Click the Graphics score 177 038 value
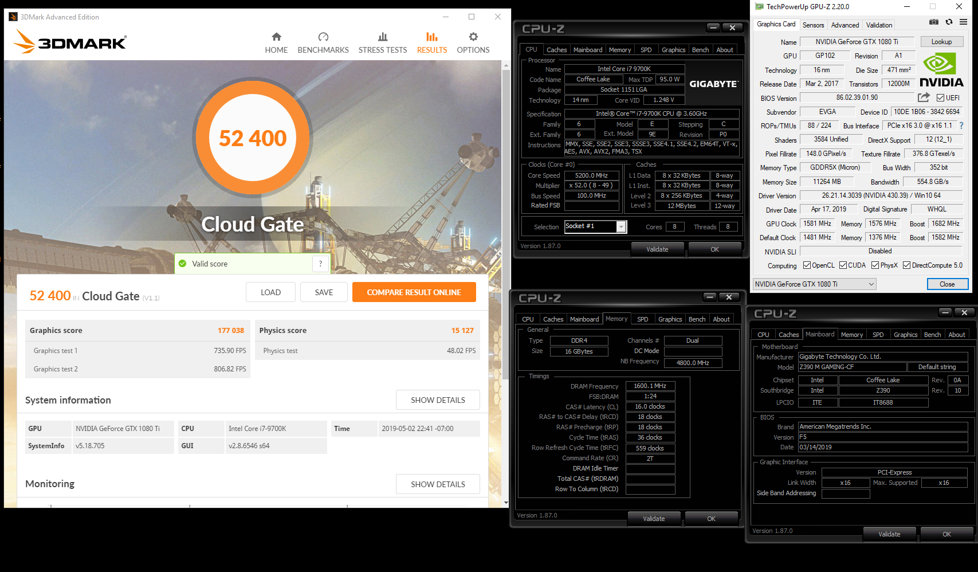978x572 pixels. pyautogui.click(x=230, y=330)
